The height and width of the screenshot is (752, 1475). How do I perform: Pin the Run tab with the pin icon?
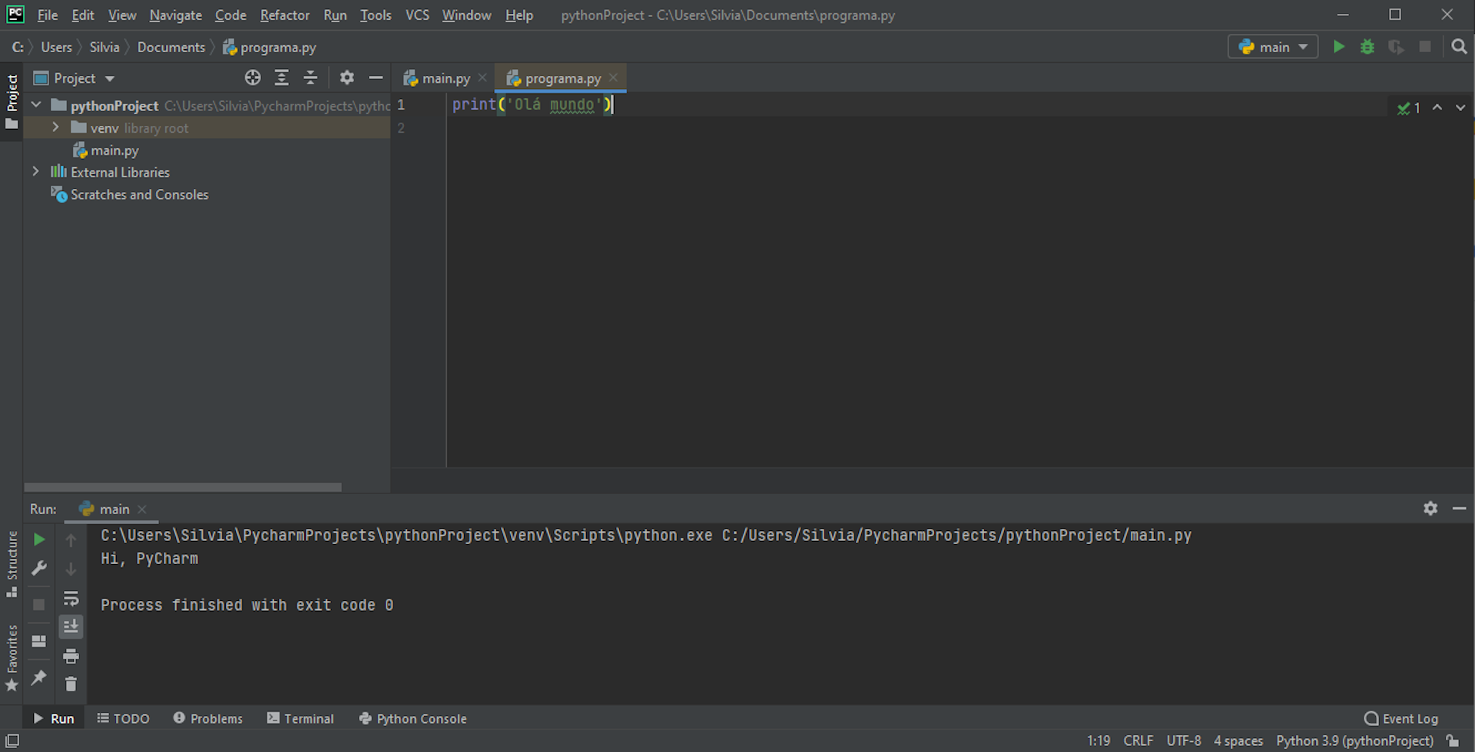(x=39, y=678)
